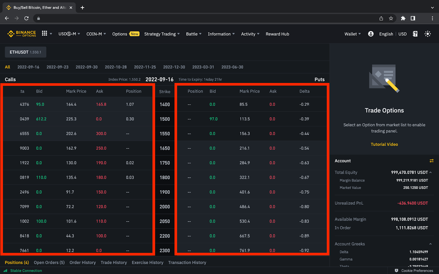Toggle light theme with sun icon
This screenshot has height=274, width=439.
427,34
